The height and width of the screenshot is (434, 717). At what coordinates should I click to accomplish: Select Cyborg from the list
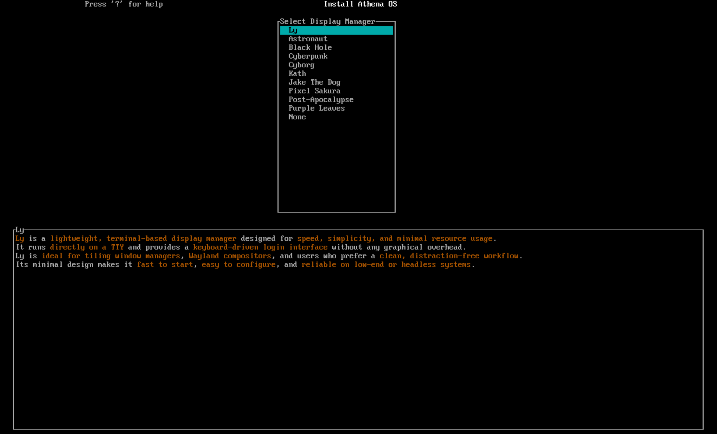click(301, 65)
